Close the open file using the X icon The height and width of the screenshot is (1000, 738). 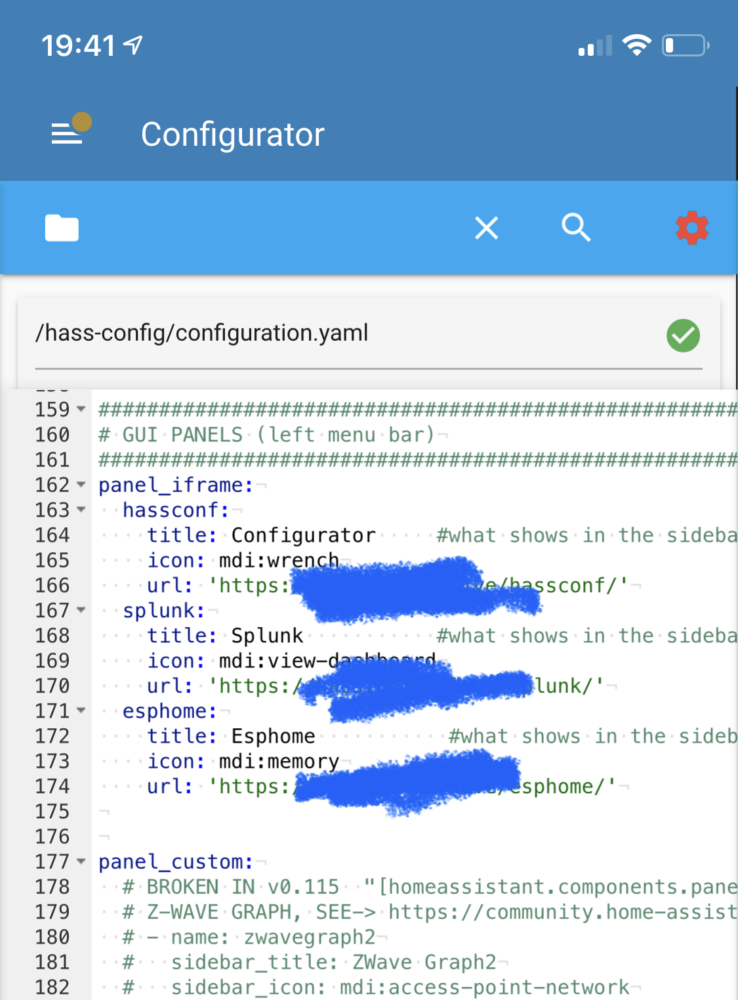(x=486, y=228)
